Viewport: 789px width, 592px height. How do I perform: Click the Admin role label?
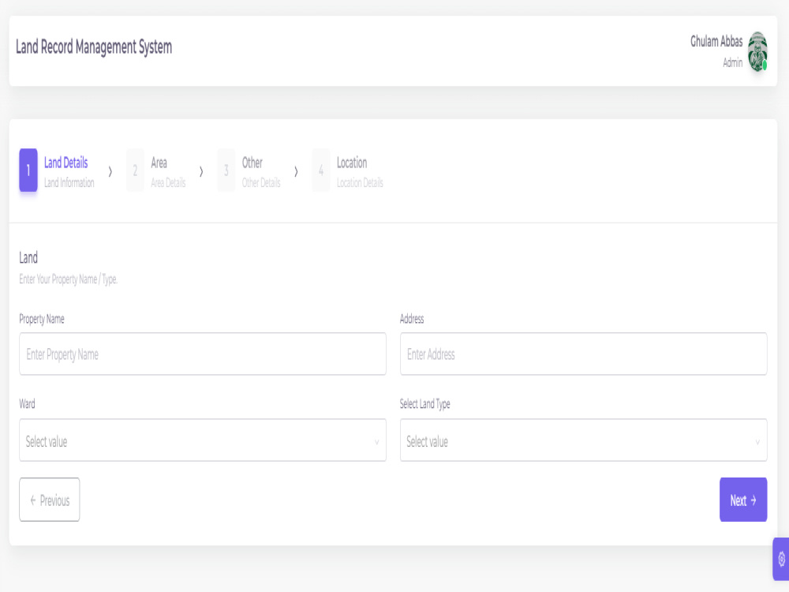coord(733,63)
